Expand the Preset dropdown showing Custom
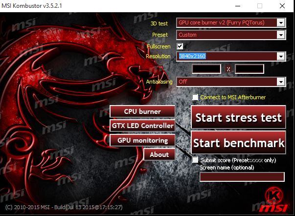295x216 pixels. (x=231, y=35)
